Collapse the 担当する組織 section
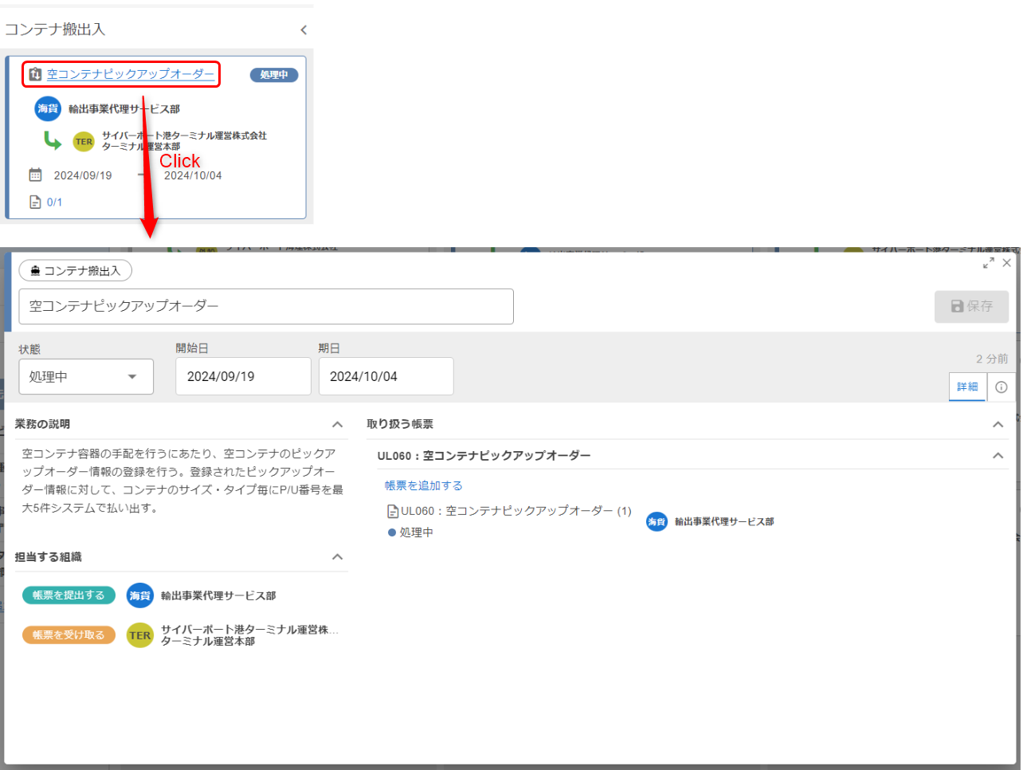The width and height of the screenshot is (1023, 770). [338, 557]
